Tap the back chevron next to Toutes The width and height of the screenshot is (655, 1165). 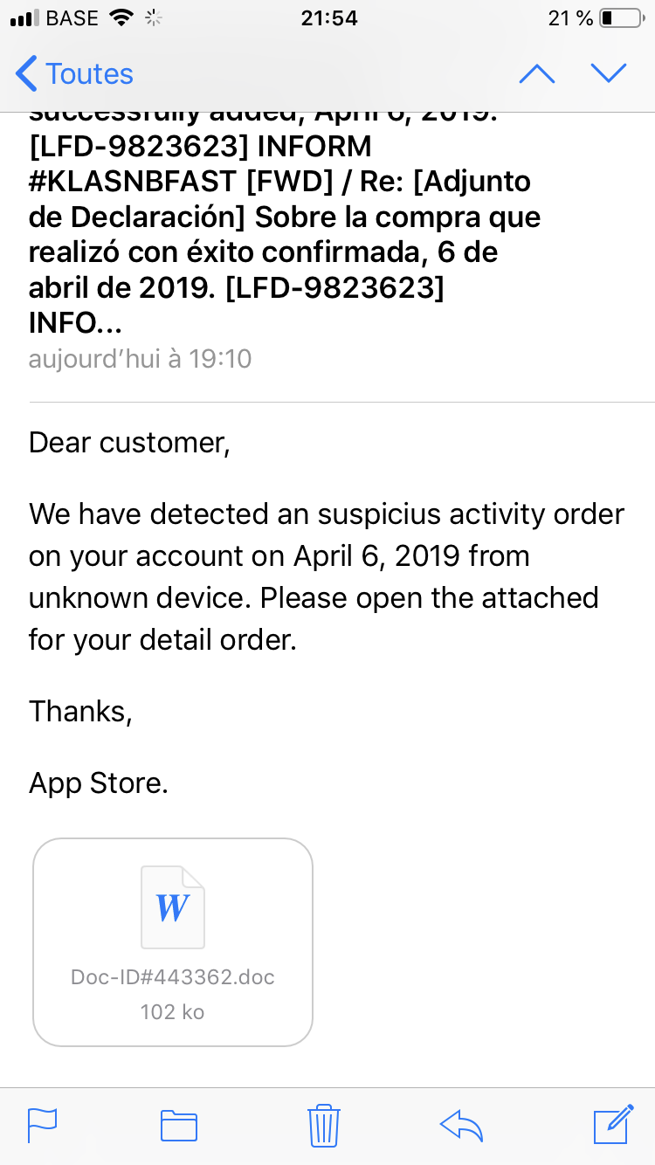click(26, 74)
